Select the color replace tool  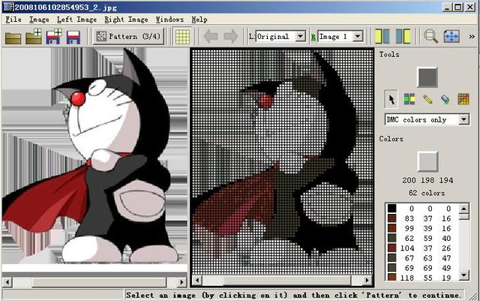409,99
